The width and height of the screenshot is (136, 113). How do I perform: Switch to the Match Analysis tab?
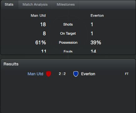tap(35, 4)
